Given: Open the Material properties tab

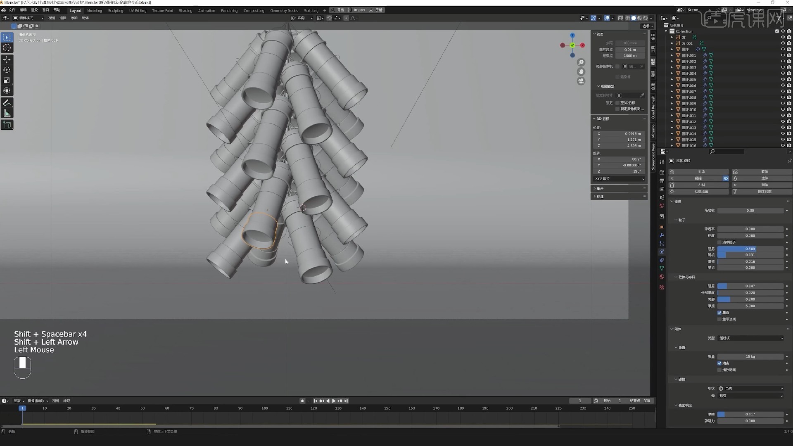Looking at the screenshot, I should pyautogui.click(x=662, y=277).
